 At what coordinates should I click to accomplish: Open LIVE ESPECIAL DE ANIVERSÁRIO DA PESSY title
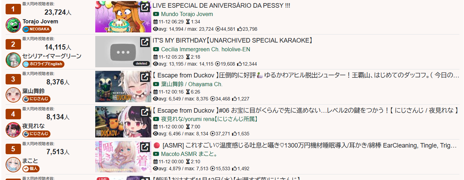coord(221,6)
